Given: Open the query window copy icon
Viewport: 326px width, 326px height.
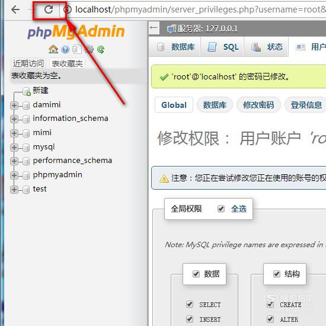Looking at the screenshot, I should coord(77,49).
